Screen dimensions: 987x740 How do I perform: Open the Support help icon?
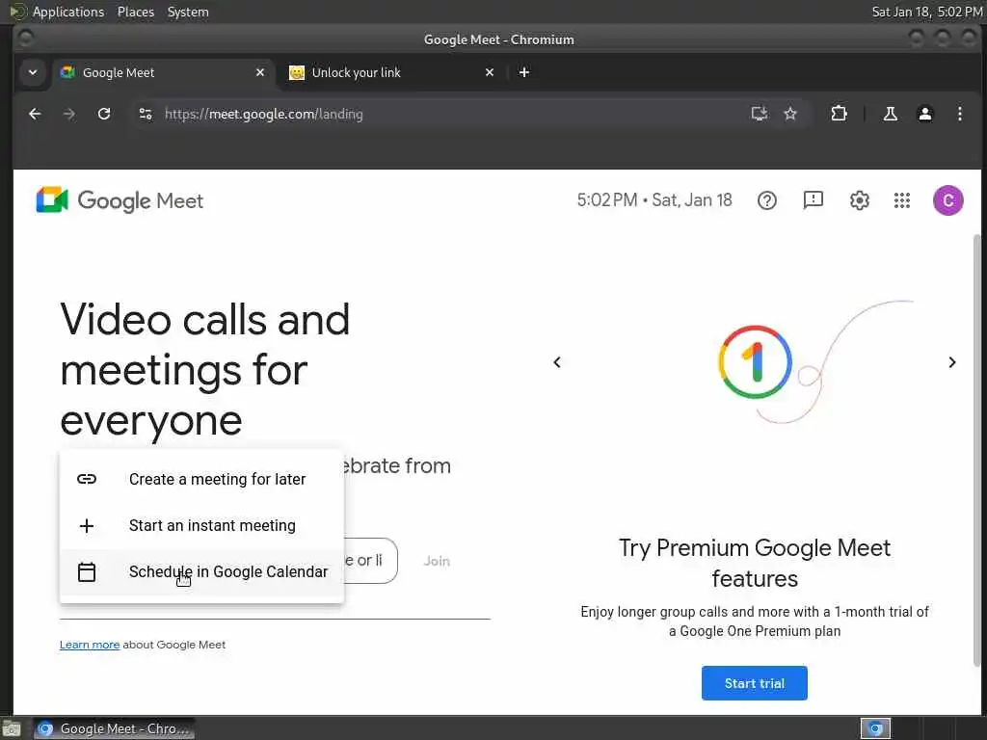[766, 200]
